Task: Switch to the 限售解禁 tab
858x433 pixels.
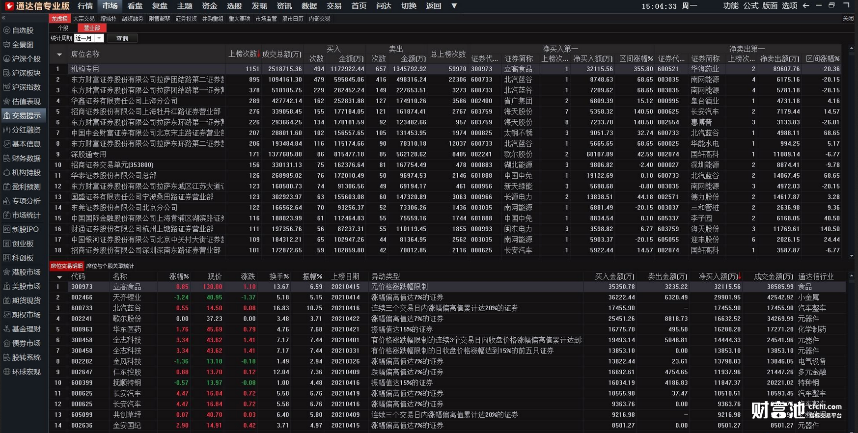Action: tap(159, 19)
